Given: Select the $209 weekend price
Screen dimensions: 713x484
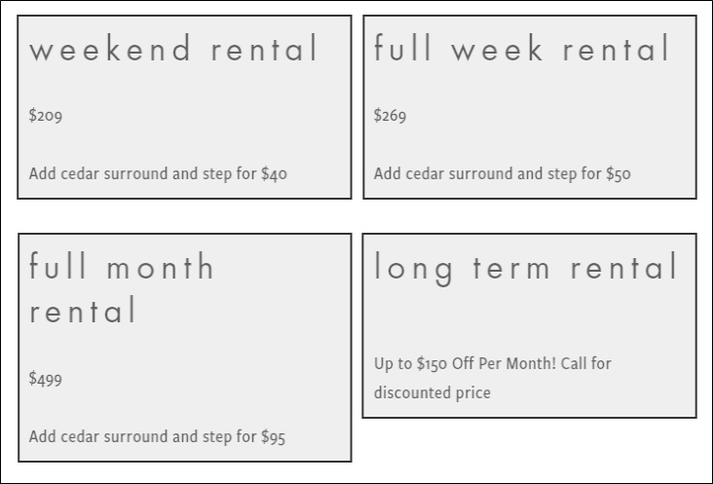Looking at the screenshot, I should coord(46,116).
